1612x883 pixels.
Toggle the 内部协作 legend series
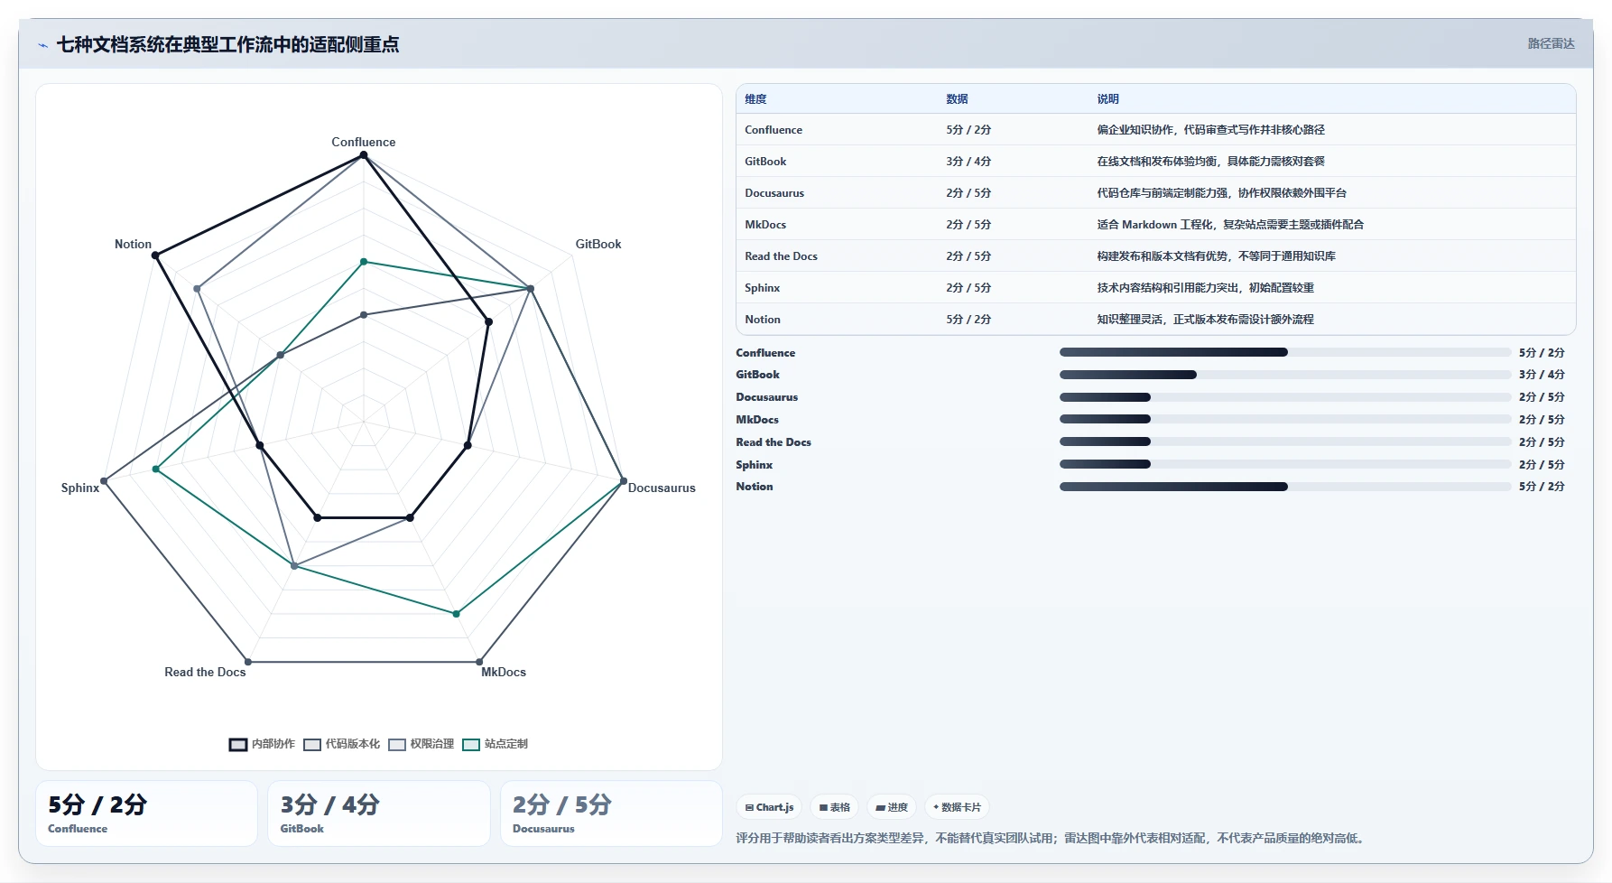pyautogui.click(x=262, y=744)
